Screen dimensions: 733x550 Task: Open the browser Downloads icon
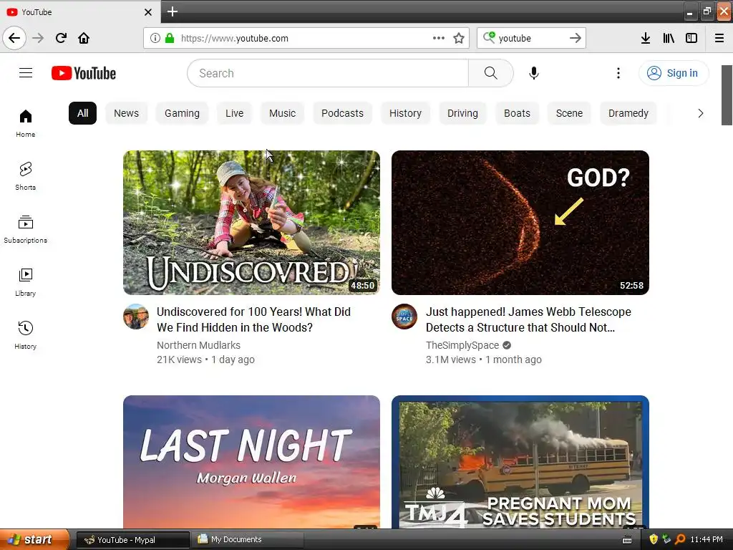coord(645,38)
